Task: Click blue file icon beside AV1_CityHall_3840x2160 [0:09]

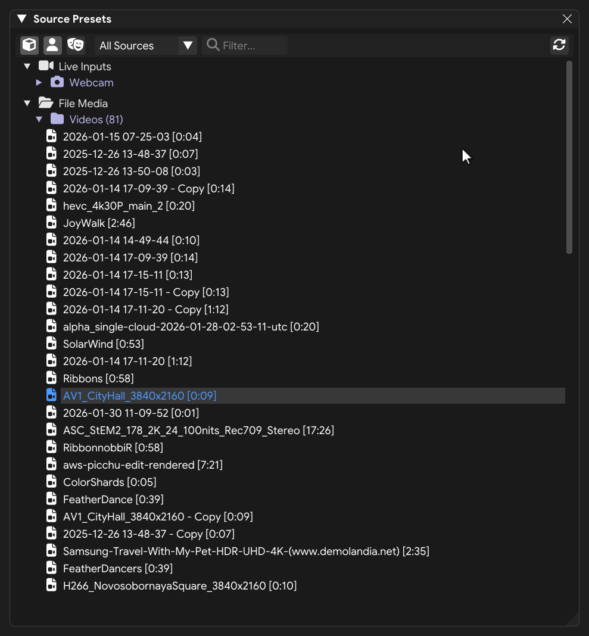Action: coord(52,395)
